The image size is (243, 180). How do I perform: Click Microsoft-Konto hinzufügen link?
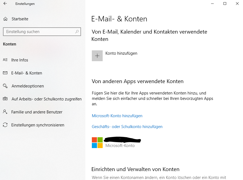click(117, 116)
